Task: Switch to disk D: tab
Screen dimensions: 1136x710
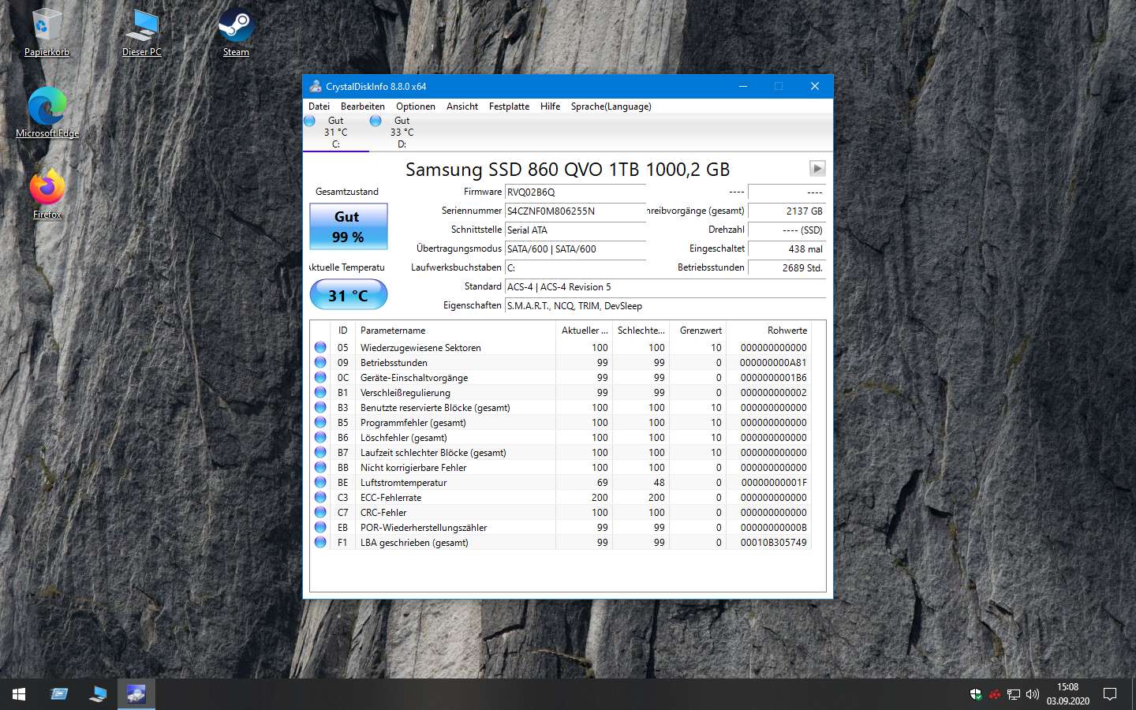Action: tap(402, 133)
